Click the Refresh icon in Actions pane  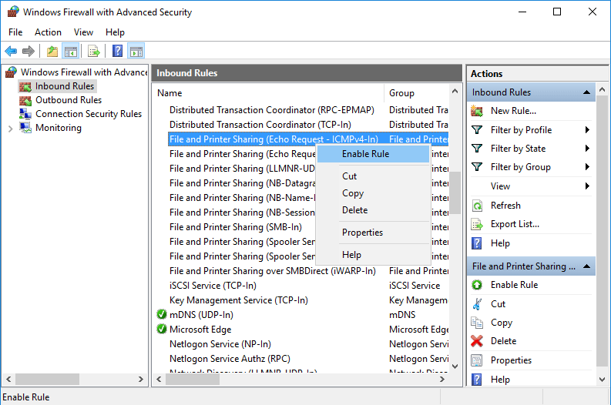point(477,206)
